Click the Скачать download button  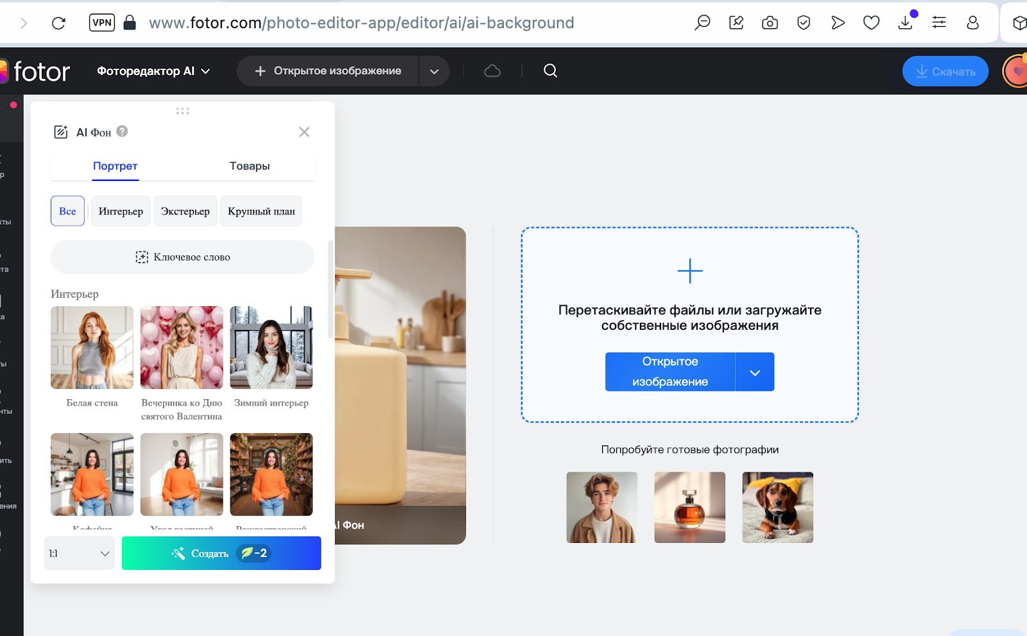(x=945, y=71)
